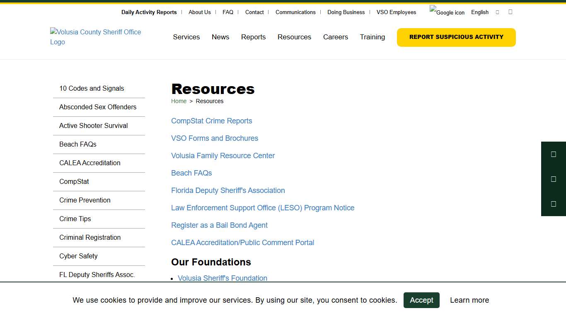Accept the cookies notice
The width and height of the screenshot is (566, 318).
[421, 300]
